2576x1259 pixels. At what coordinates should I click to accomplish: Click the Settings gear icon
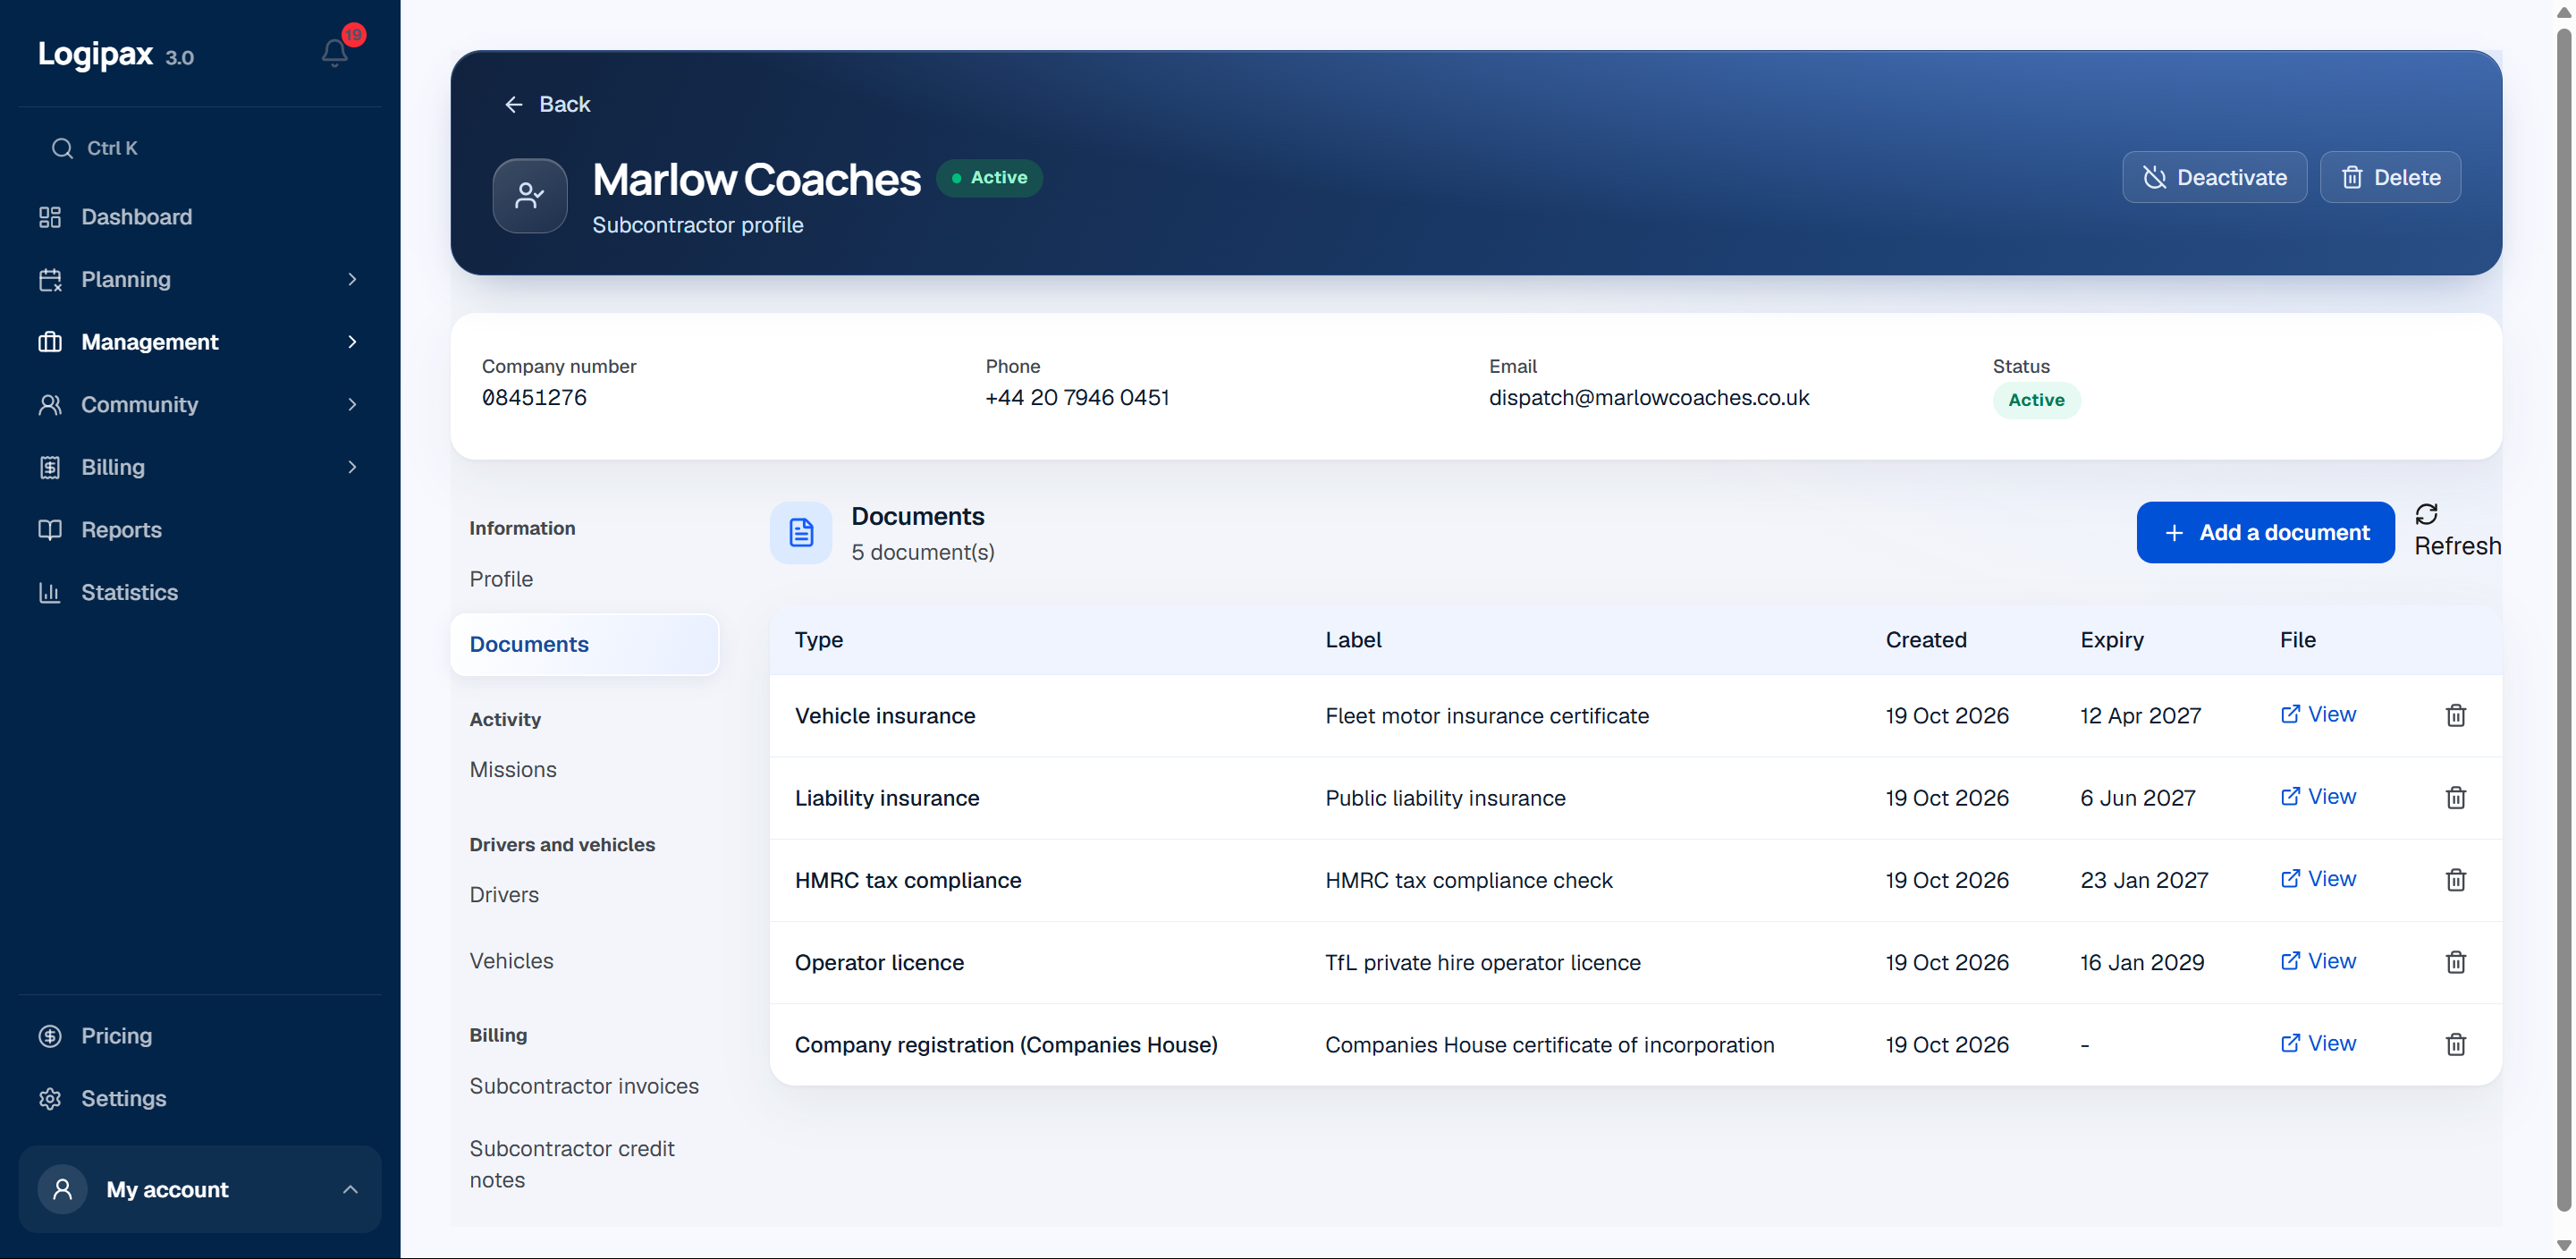(50, 1098)
